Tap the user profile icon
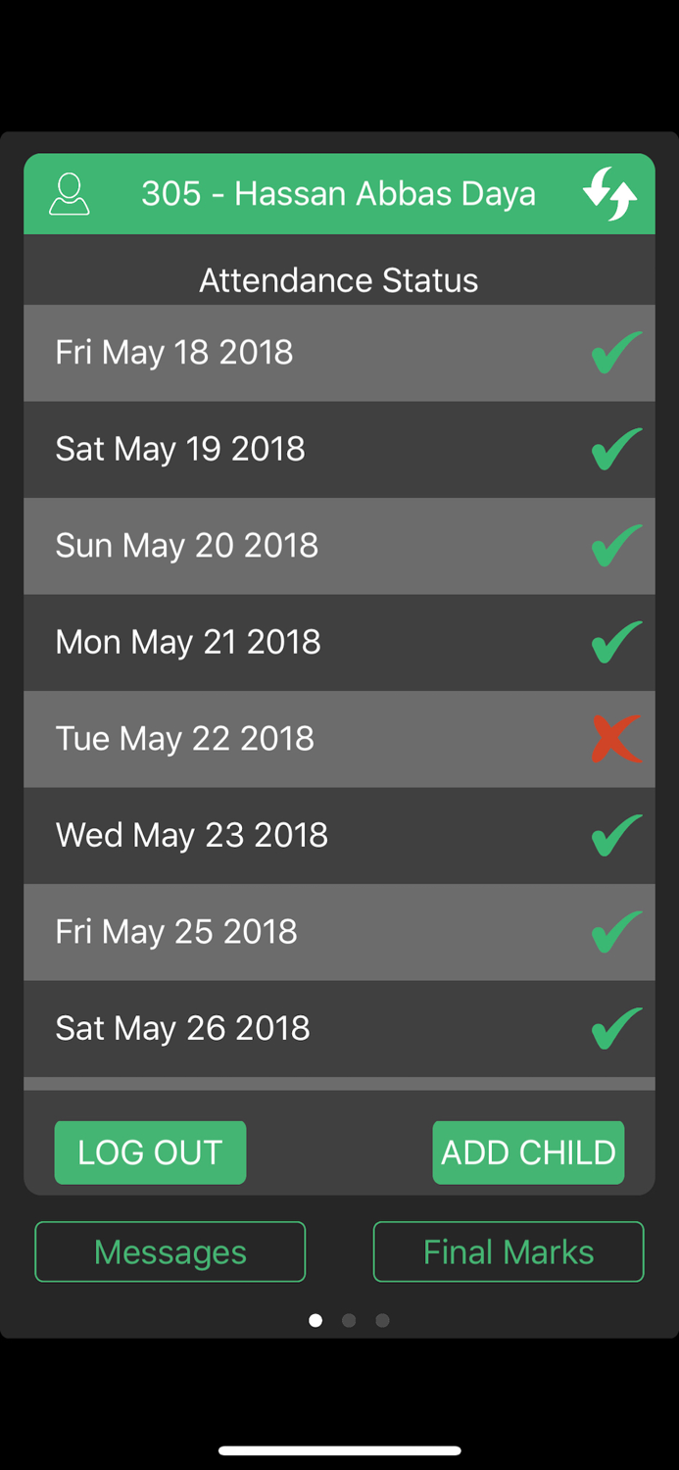 (69, 194)
